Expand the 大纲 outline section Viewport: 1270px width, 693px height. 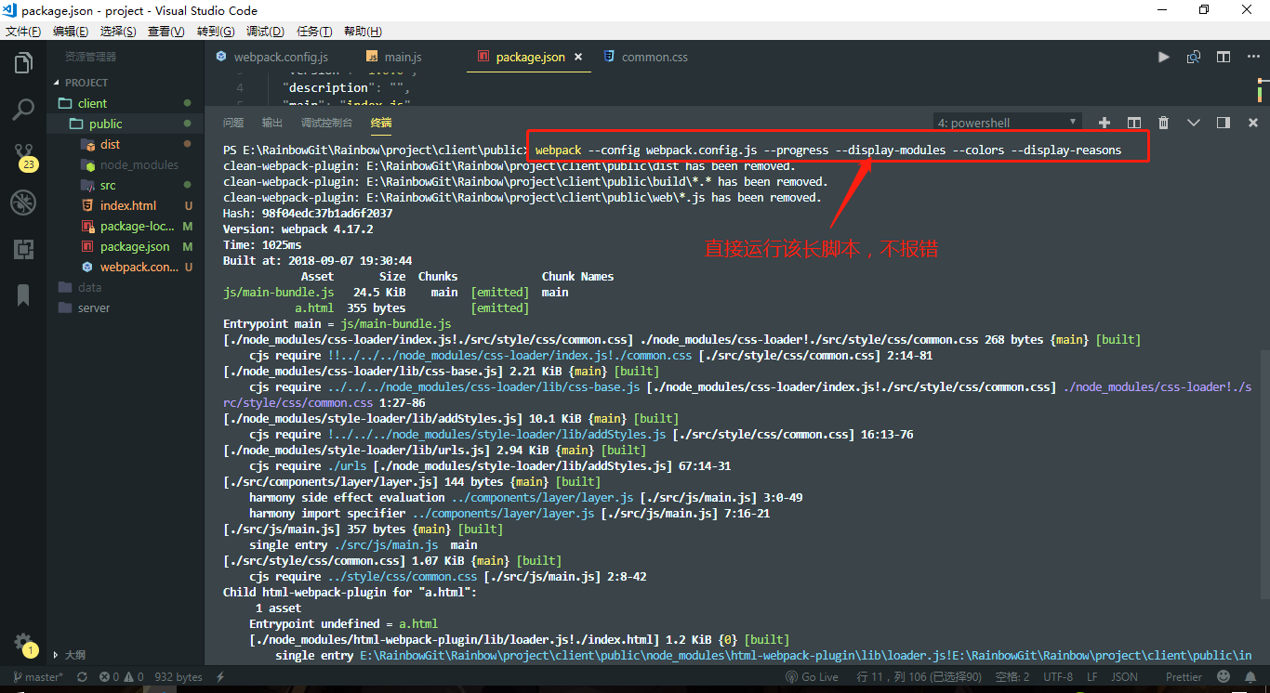tap(126, 655)
